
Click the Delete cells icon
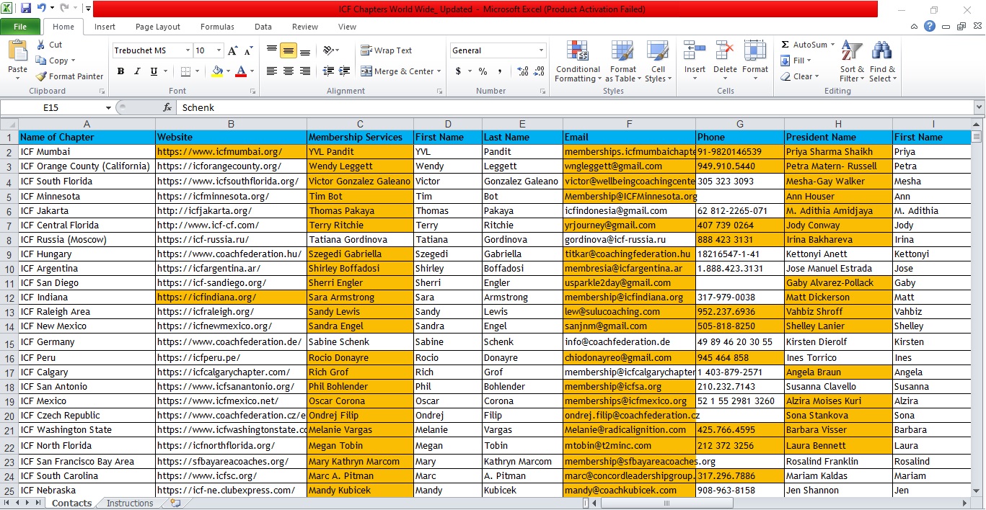pyautogui.click(x=725, y=51)
